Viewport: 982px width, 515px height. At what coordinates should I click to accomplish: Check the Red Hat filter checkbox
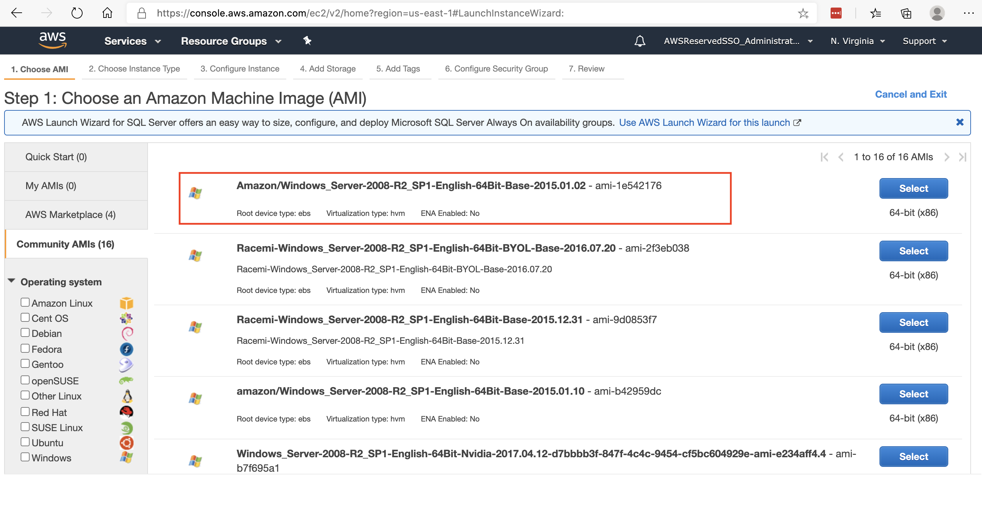pyautogui.click(x=25, y=412)
